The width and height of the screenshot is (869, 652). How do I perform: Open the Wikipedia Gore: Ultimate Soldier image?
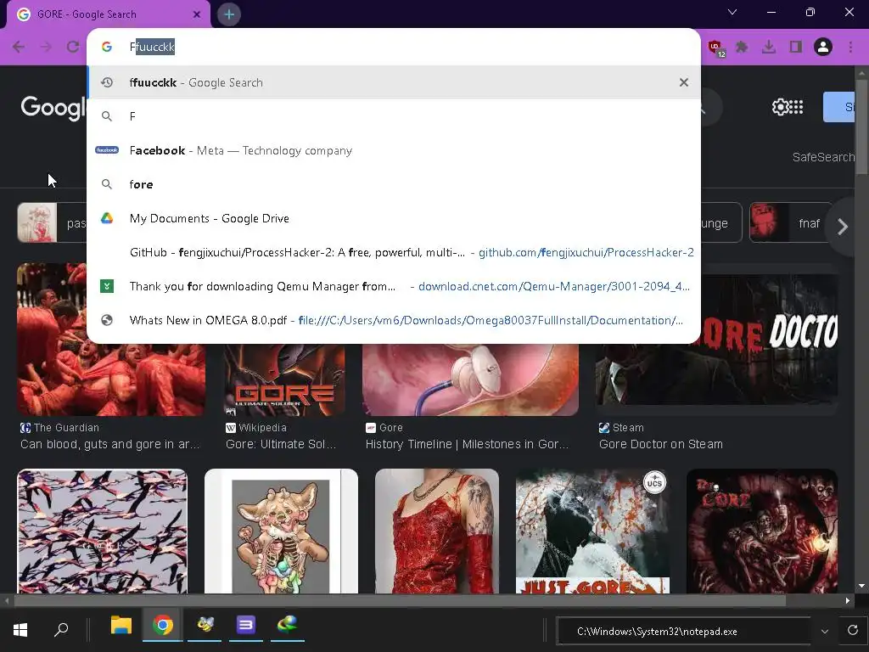[285, 379]
